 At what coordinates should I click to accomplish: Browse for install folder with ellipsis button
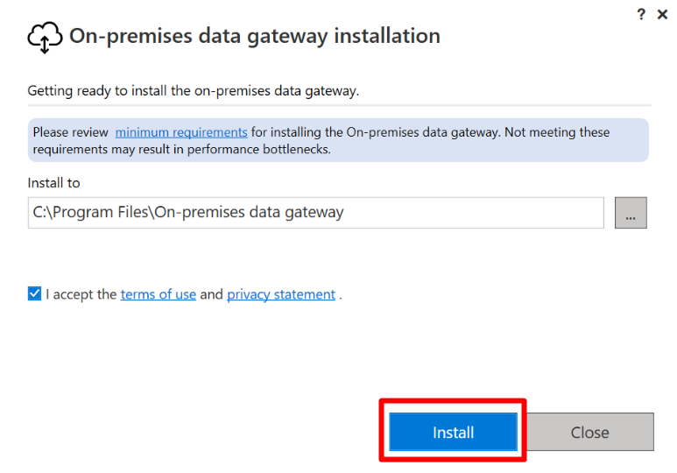[x=631, y=213]
